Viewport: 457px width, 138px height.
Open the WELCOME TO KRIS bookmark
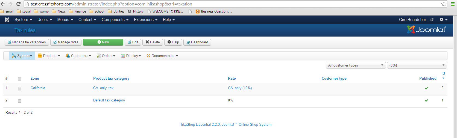165,11
